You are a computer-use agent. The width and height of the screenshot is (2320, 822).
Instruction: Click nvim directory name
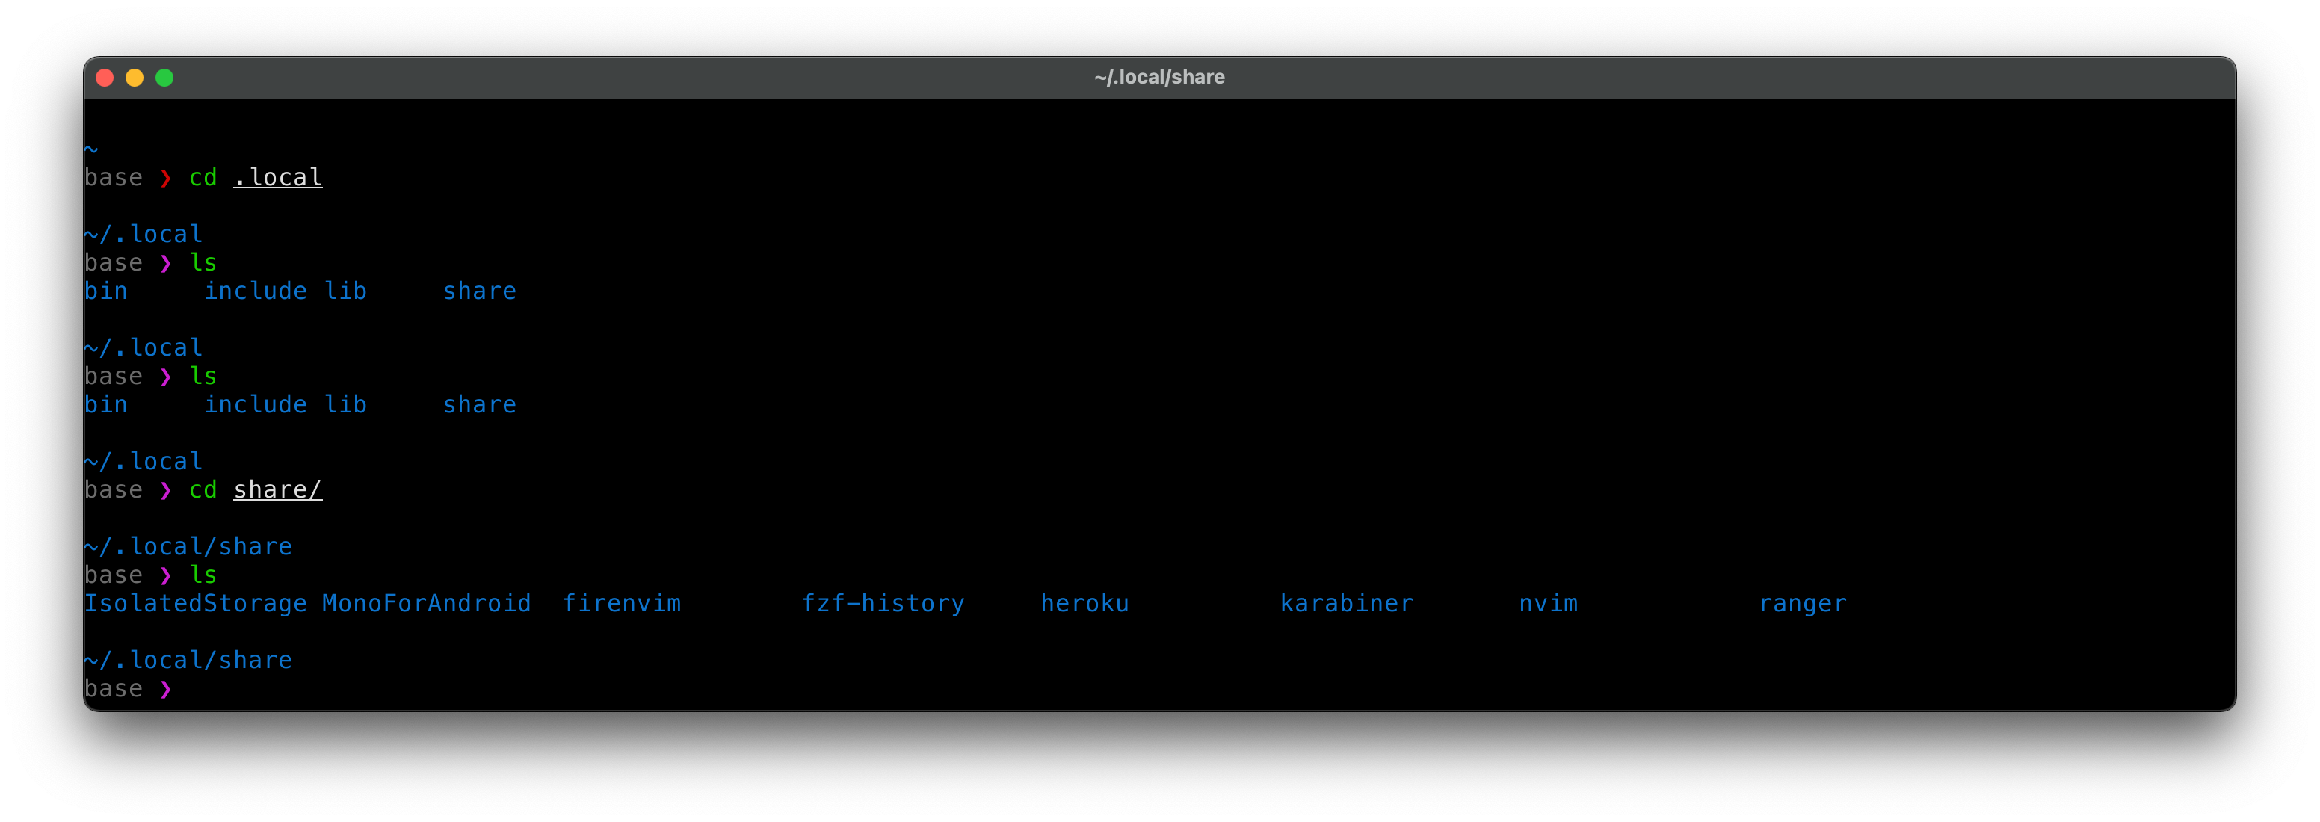(1548, 603)
